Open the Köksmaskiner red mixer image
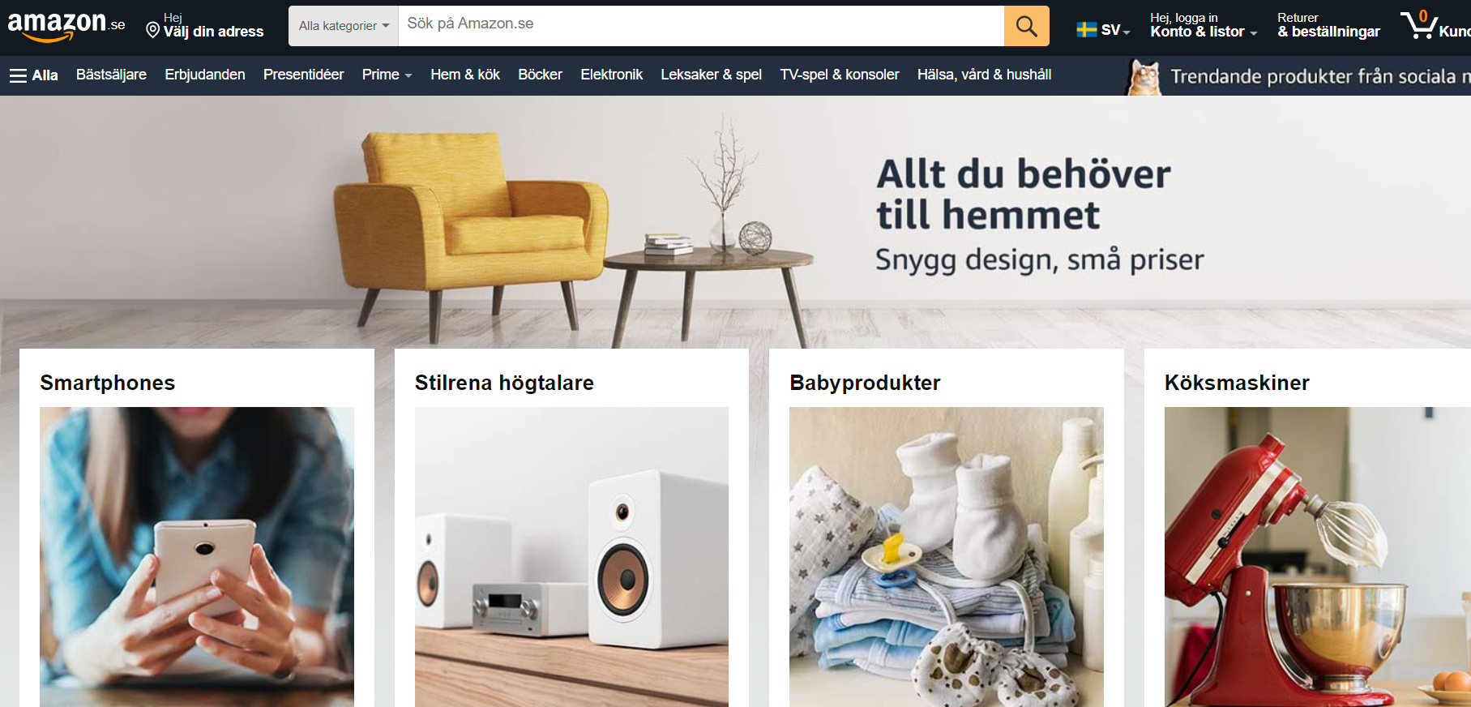Screen dimensions: 1471x707 [x=1318, y=557]
